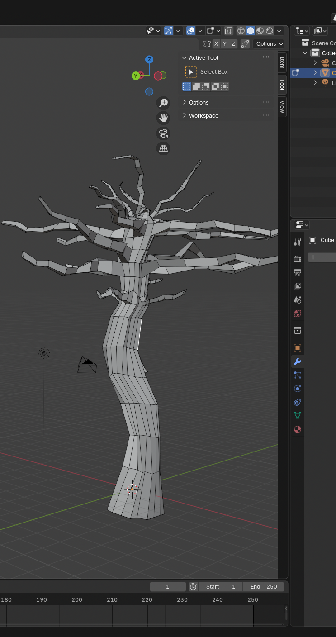Toggle auto merge vertices button
The height and width of the screenshot is (637, 336).
(245, 44)
